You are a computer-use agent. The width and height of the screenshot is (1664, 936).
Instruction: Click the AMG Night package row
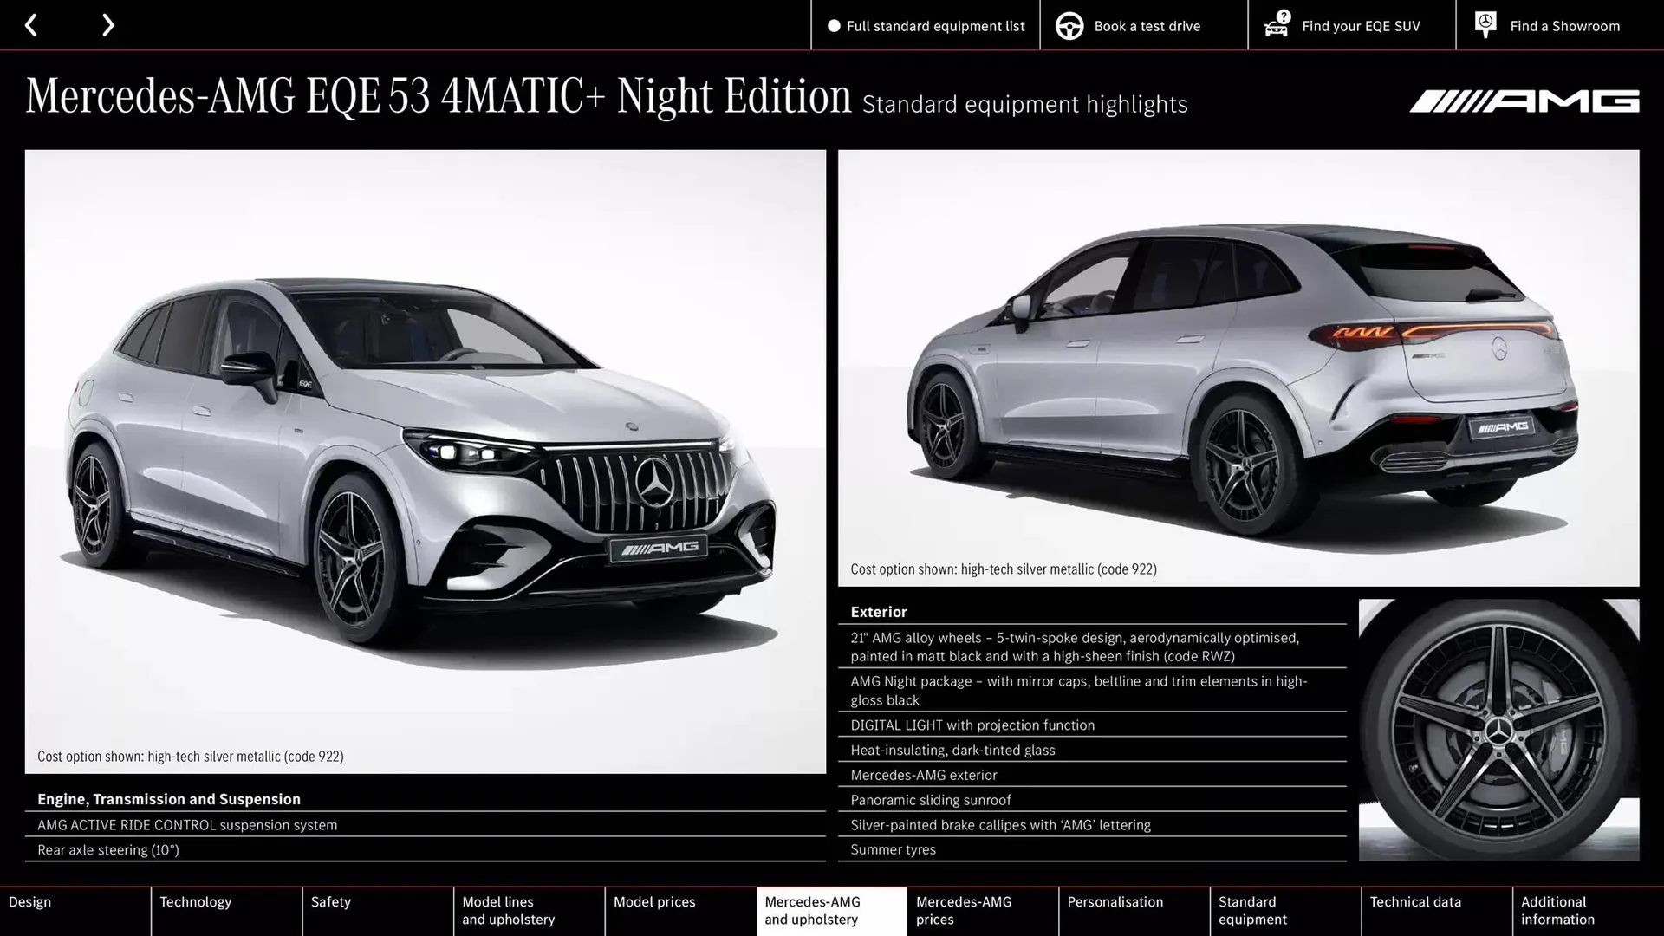1092,691
